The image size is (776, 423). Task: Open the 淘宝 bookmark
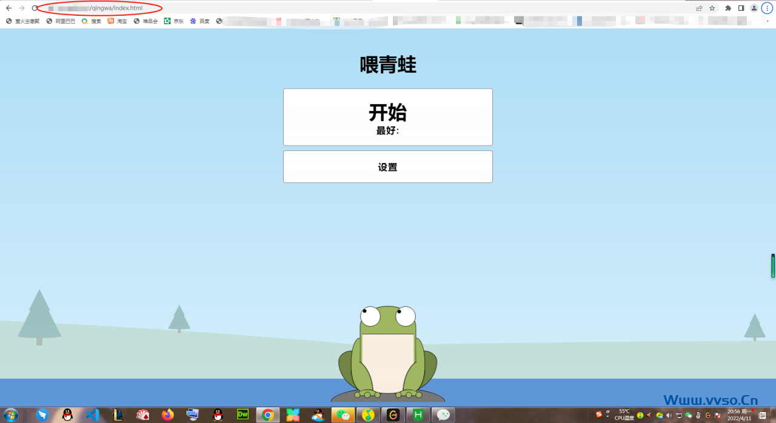(118, 21)
